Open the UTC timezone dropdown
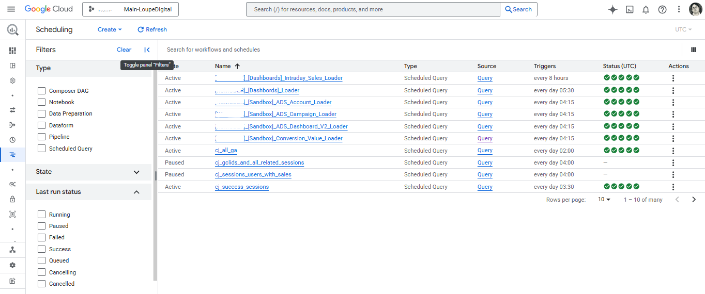Screen dimensions: 705x294 pyautogui.click(x=683, y=29)
